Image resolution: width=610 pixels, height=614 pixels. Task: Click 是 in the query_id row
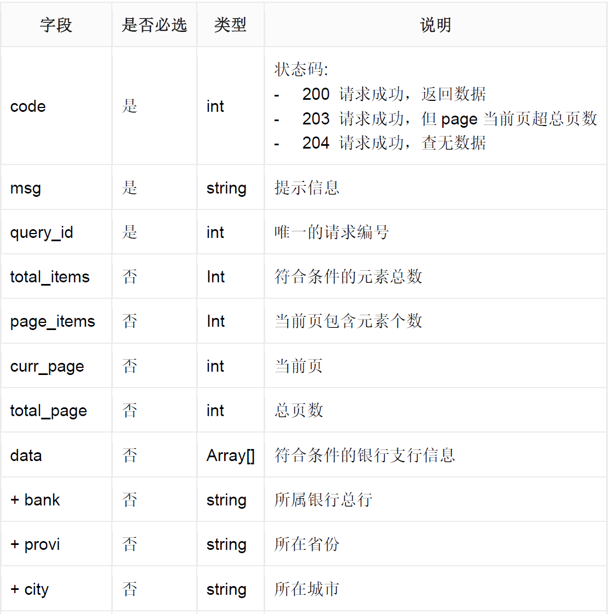click(x=129, y=232)
